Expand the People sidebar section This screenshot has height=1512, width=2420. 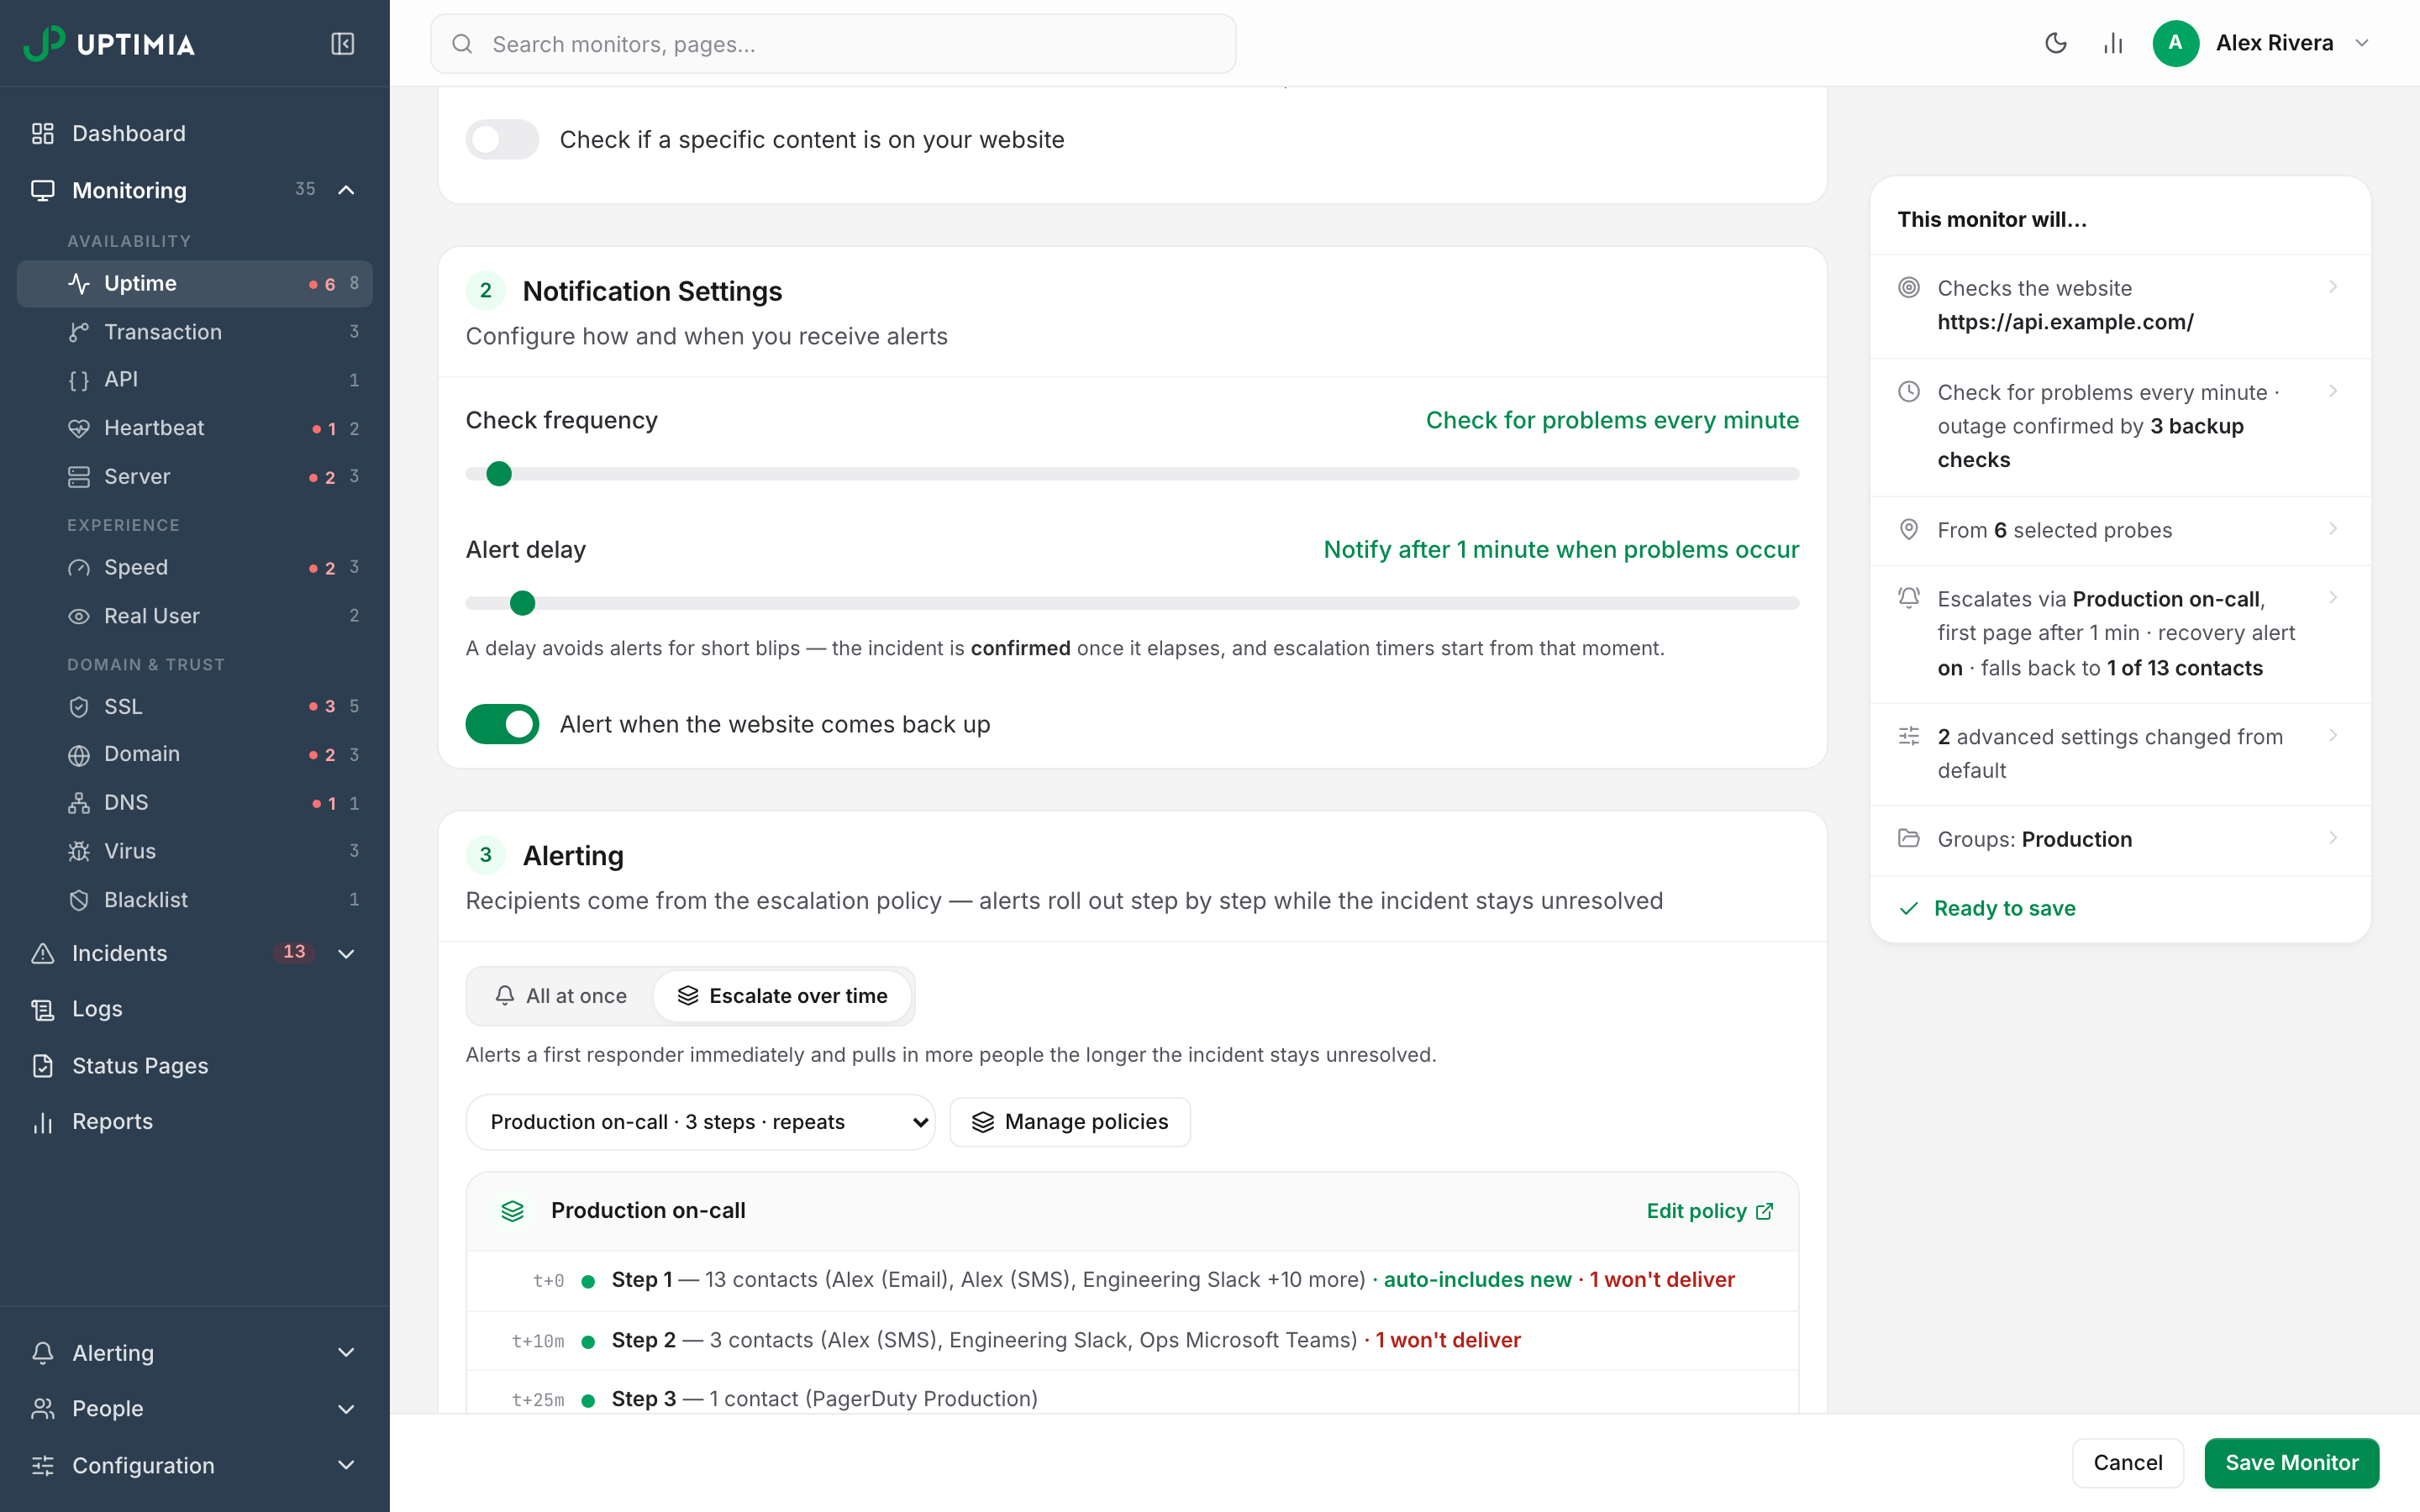tap(346, 1409)
